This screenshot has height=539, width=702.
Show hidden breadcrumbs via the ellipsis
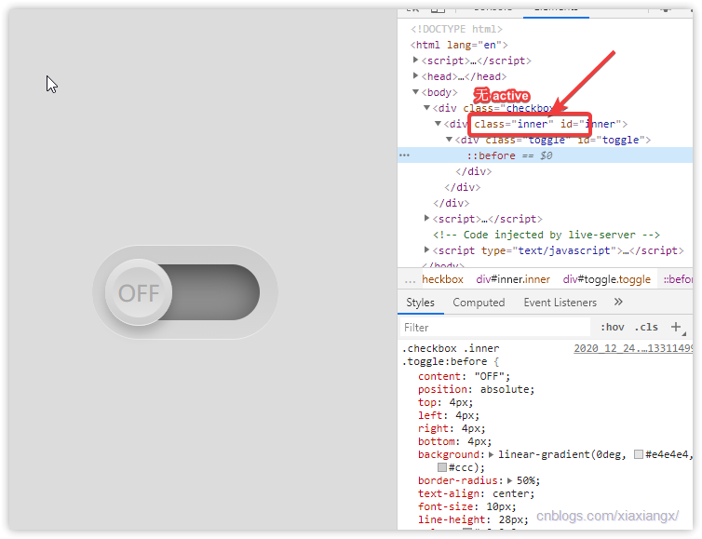point(410,280)
